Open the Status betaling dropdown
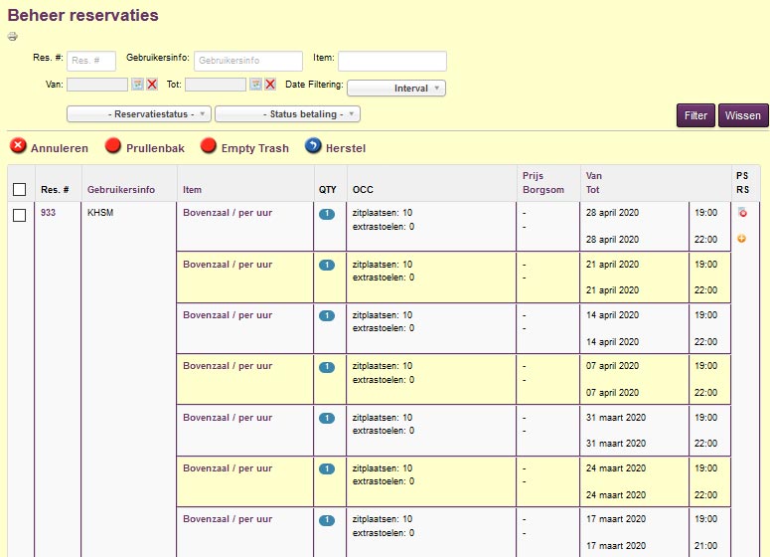Image resolution: width=770 pixels, height=557 pixels. (287, 114)
